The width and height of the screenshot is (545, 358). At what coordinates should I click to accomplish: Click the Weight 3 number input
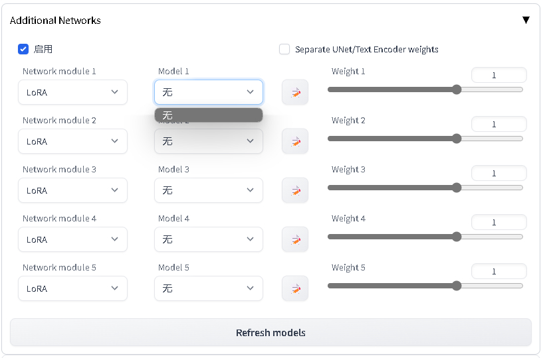coord(498,173)
